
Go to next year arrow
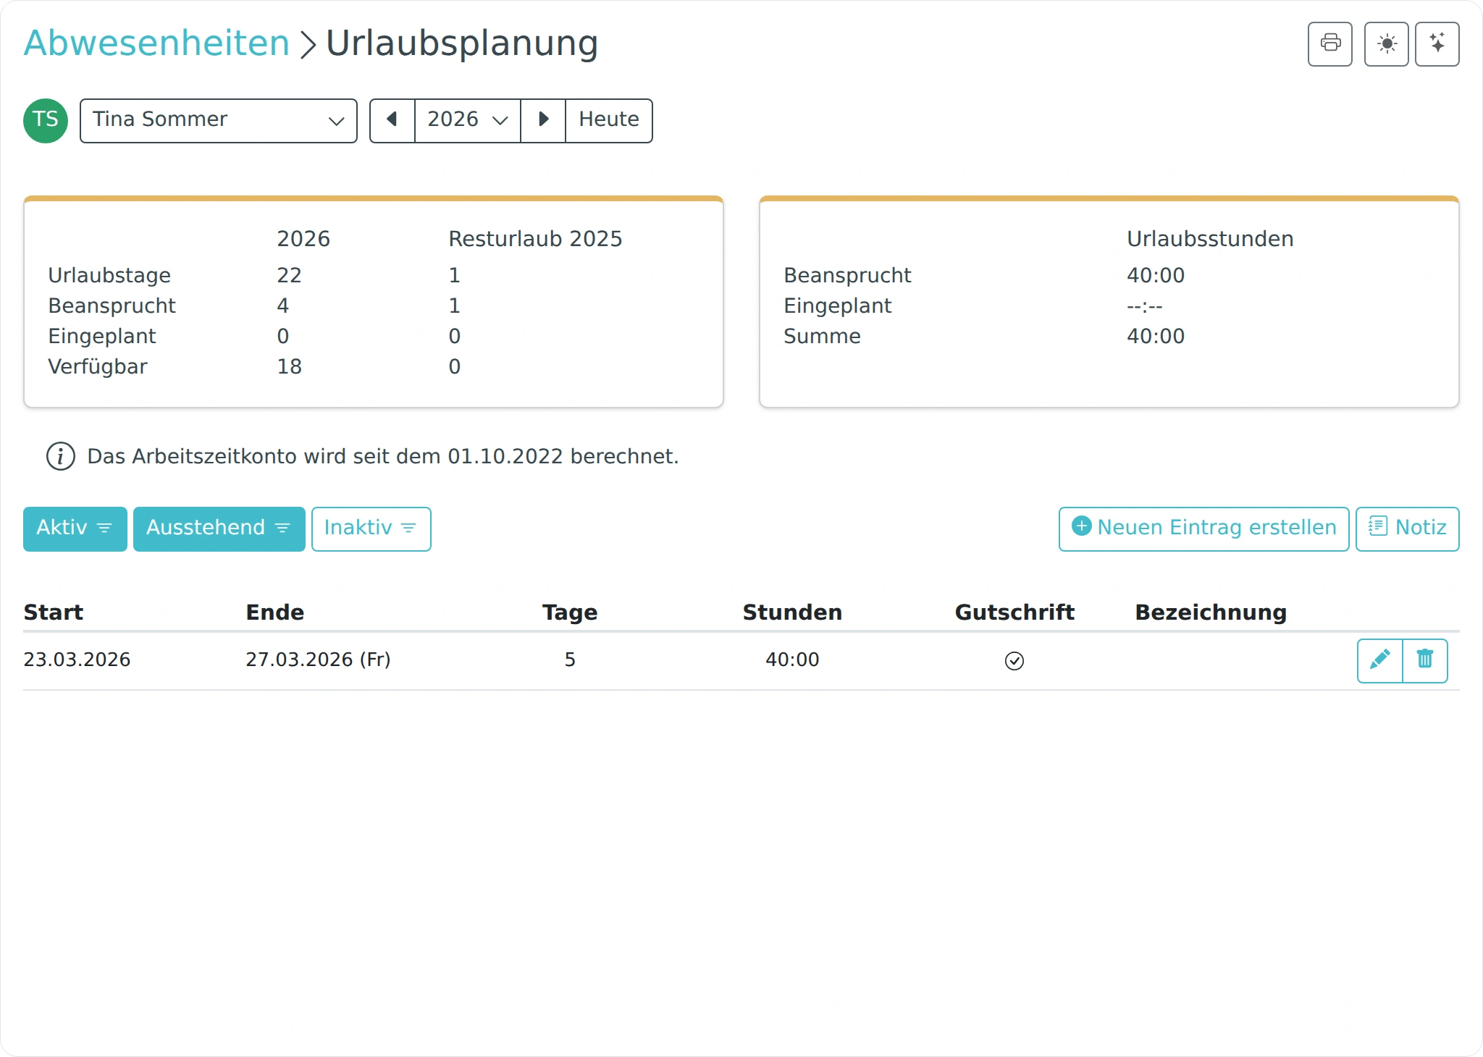543,121
